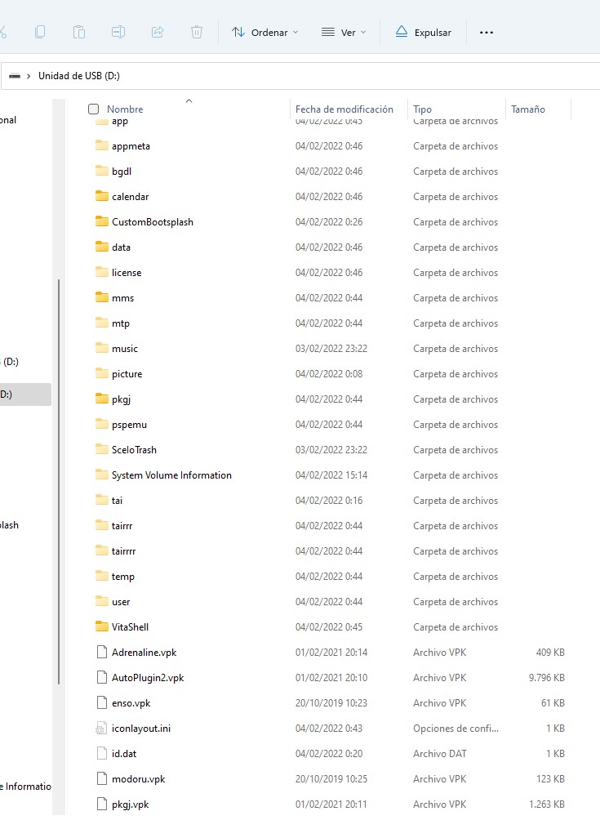Click the date 04/02/2022 15:14 of System Volume Information
Viewport: 600px width, 829px height.
tap(331, 475)
